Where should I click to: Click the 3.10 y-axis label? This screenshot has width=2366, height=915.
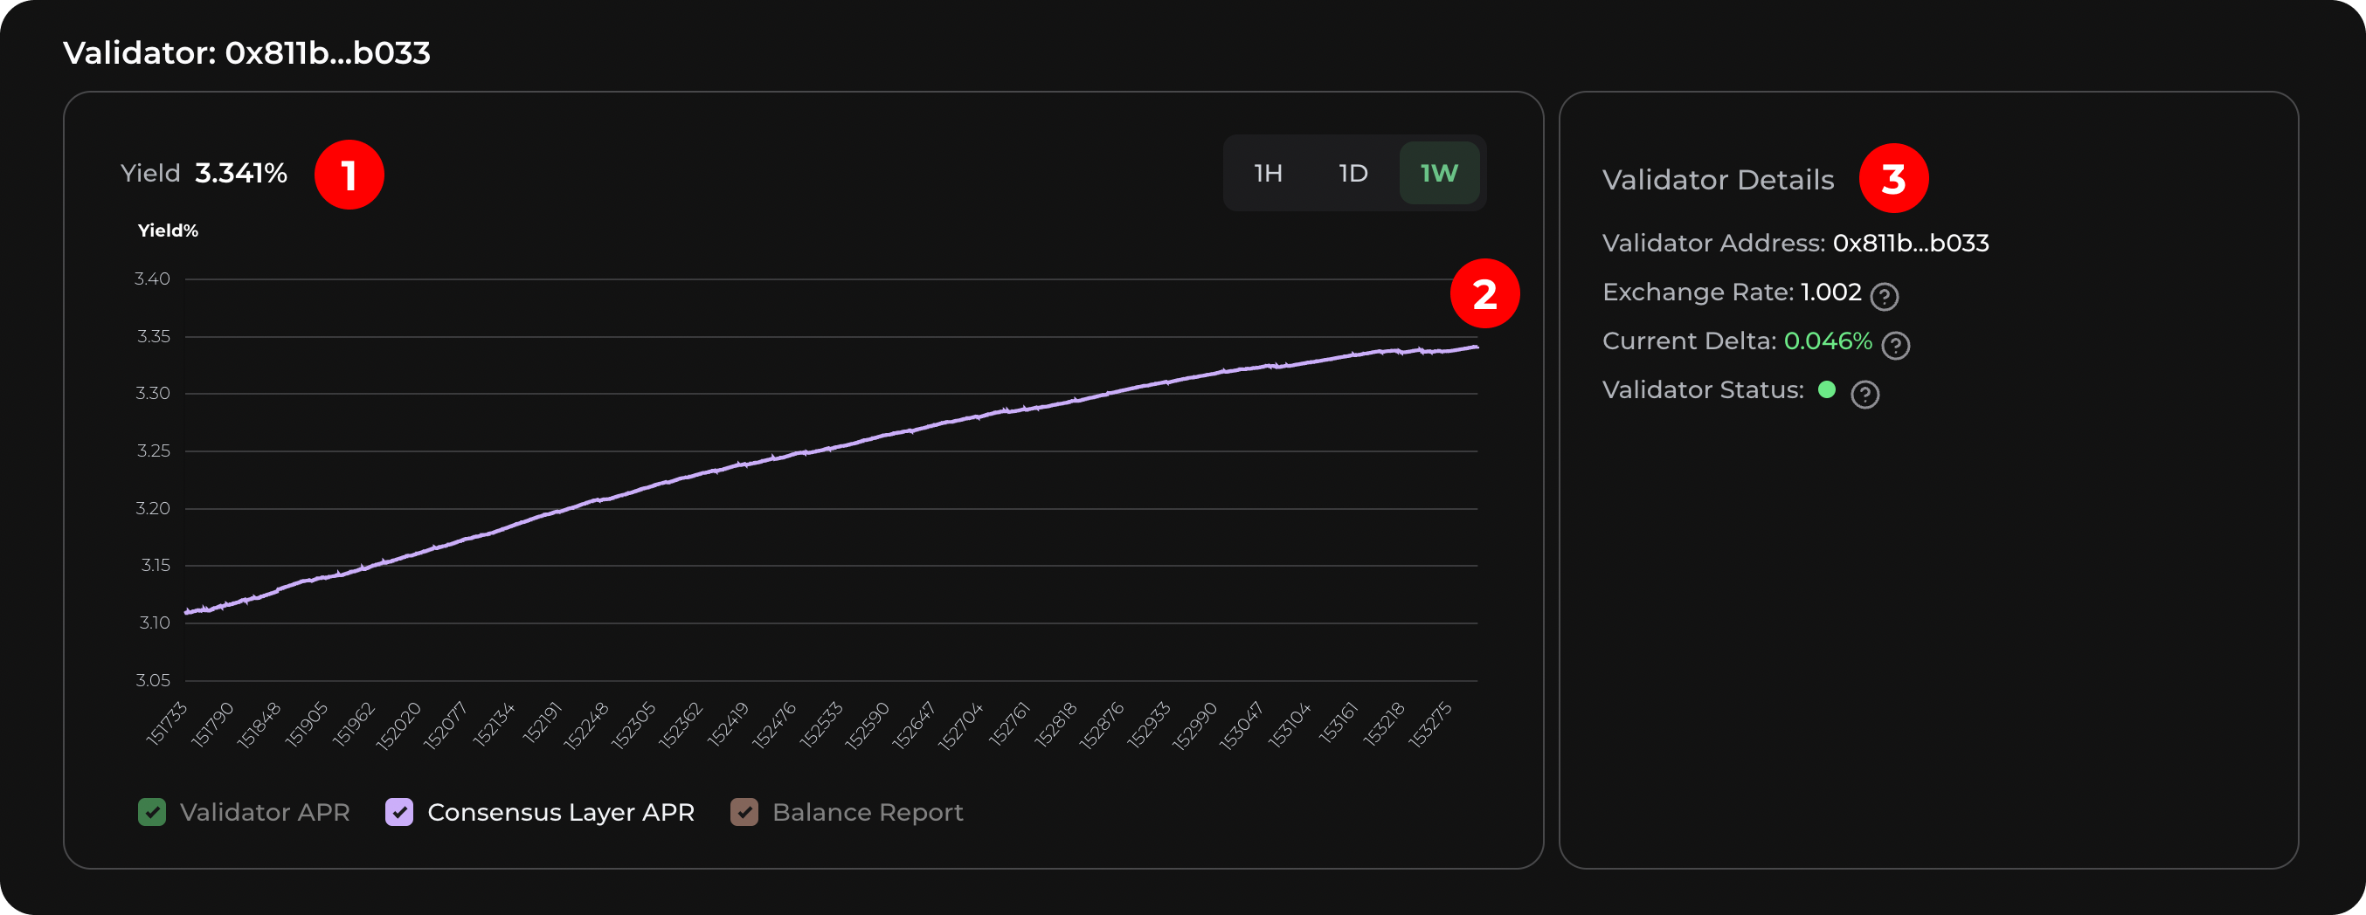pos(155,623)
